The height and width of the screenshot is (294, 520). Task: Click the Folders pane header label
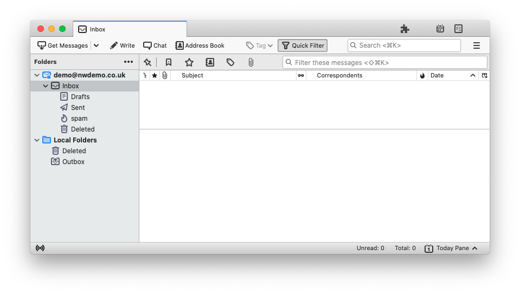pyautogui.click(x=46, y=62)
